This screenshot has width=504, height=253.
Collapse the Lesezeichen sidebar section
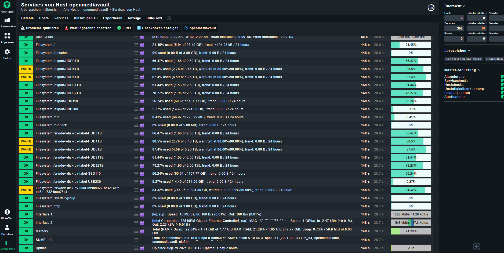(x=469, y=50)
